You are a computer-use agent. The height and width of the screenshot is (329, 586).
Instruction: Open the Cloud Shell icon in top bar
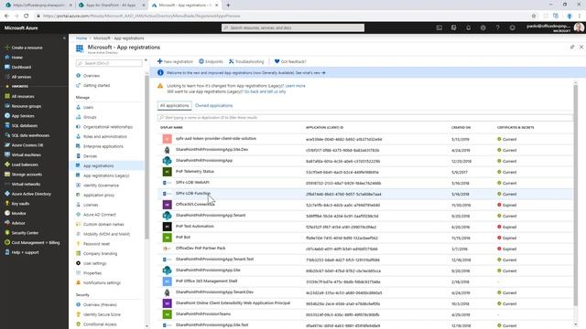(439, 28)
